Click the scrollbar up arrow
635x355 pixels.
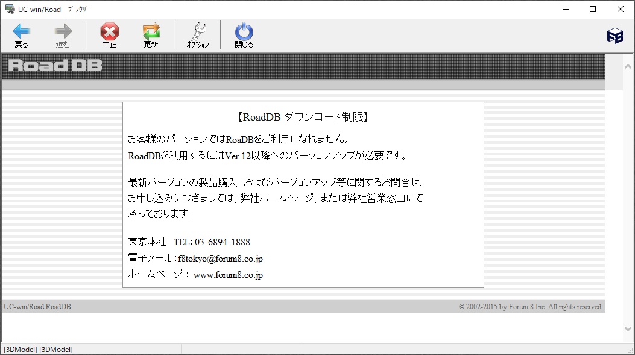point(628,66)
